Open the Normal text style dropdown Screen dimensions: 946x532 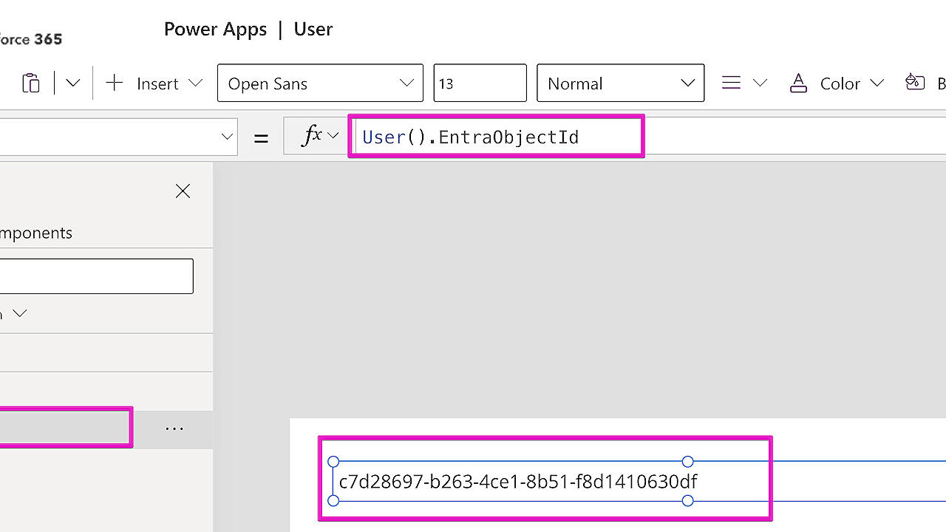(x=620, y=83)
